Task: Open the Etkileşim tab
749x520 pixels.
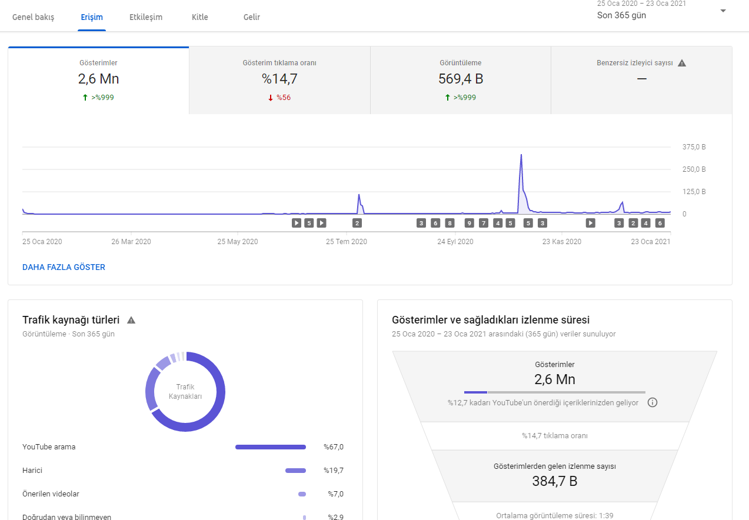Action: pyautogui.click(x=146, y=17)
